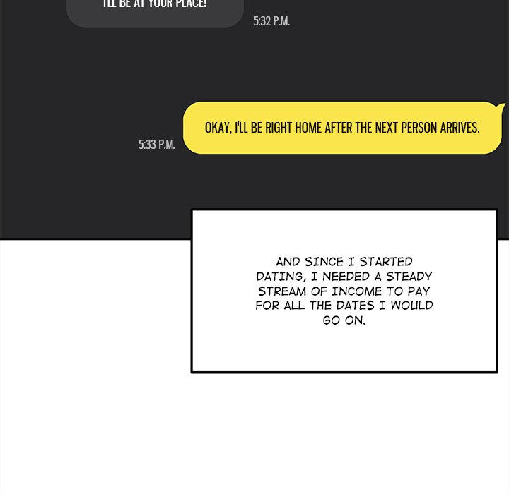This screenshot has height=494, width=509.
Task: Select the yellow "Okay, I'll be right home" bubble
Action: click(x=343, y=128)
